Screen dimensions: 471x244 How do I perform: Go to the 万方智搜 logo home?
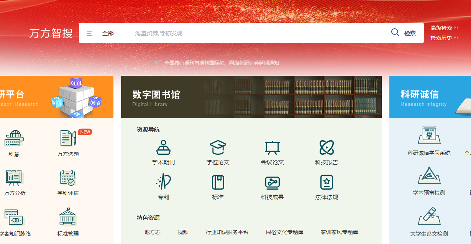(51, 33)
